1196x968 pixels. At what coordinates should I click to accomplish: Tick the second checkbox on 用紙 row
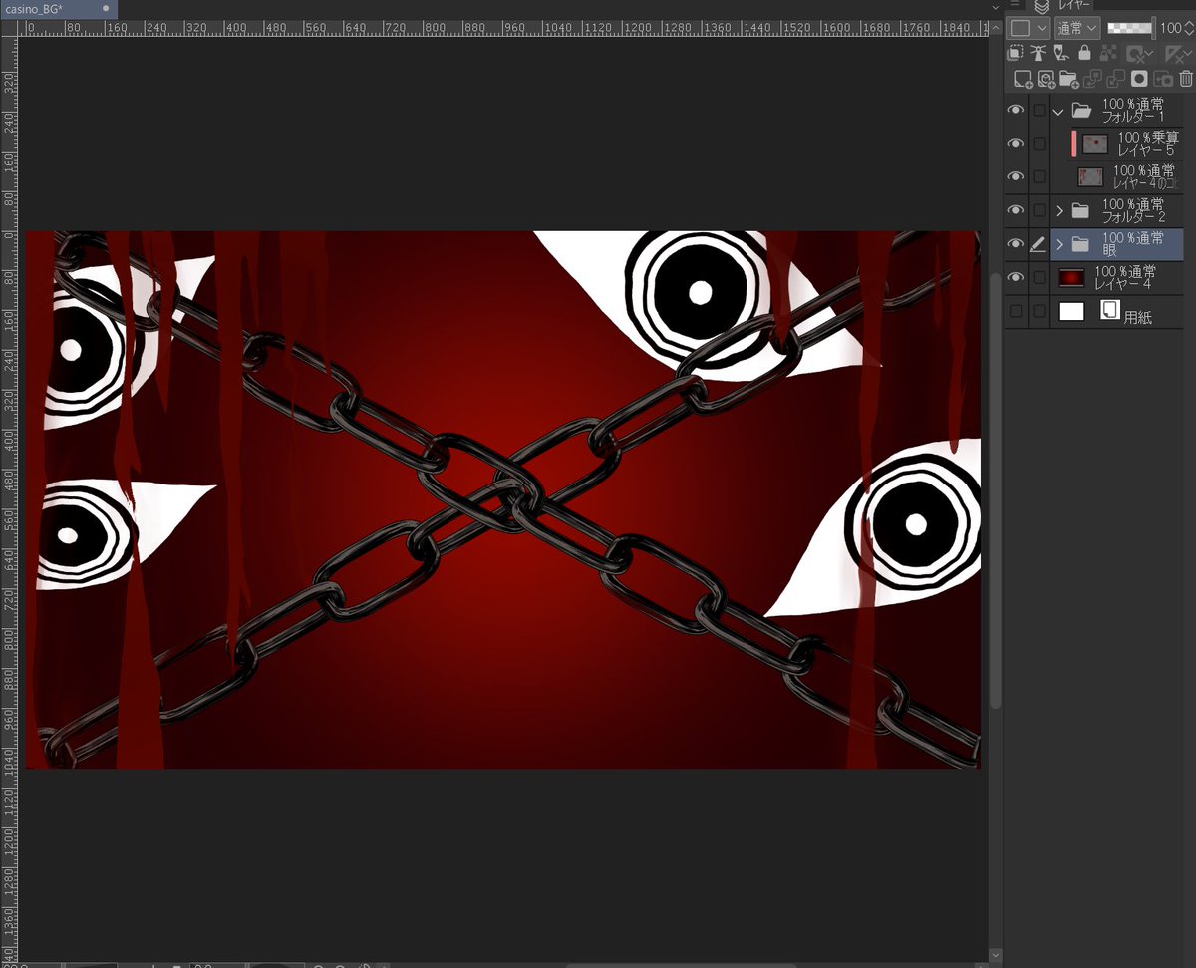[1040, 311]
